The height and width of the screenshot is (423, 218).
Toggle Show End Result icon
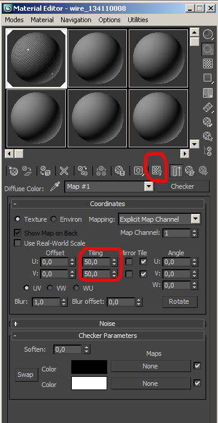(x=177, y=171)
